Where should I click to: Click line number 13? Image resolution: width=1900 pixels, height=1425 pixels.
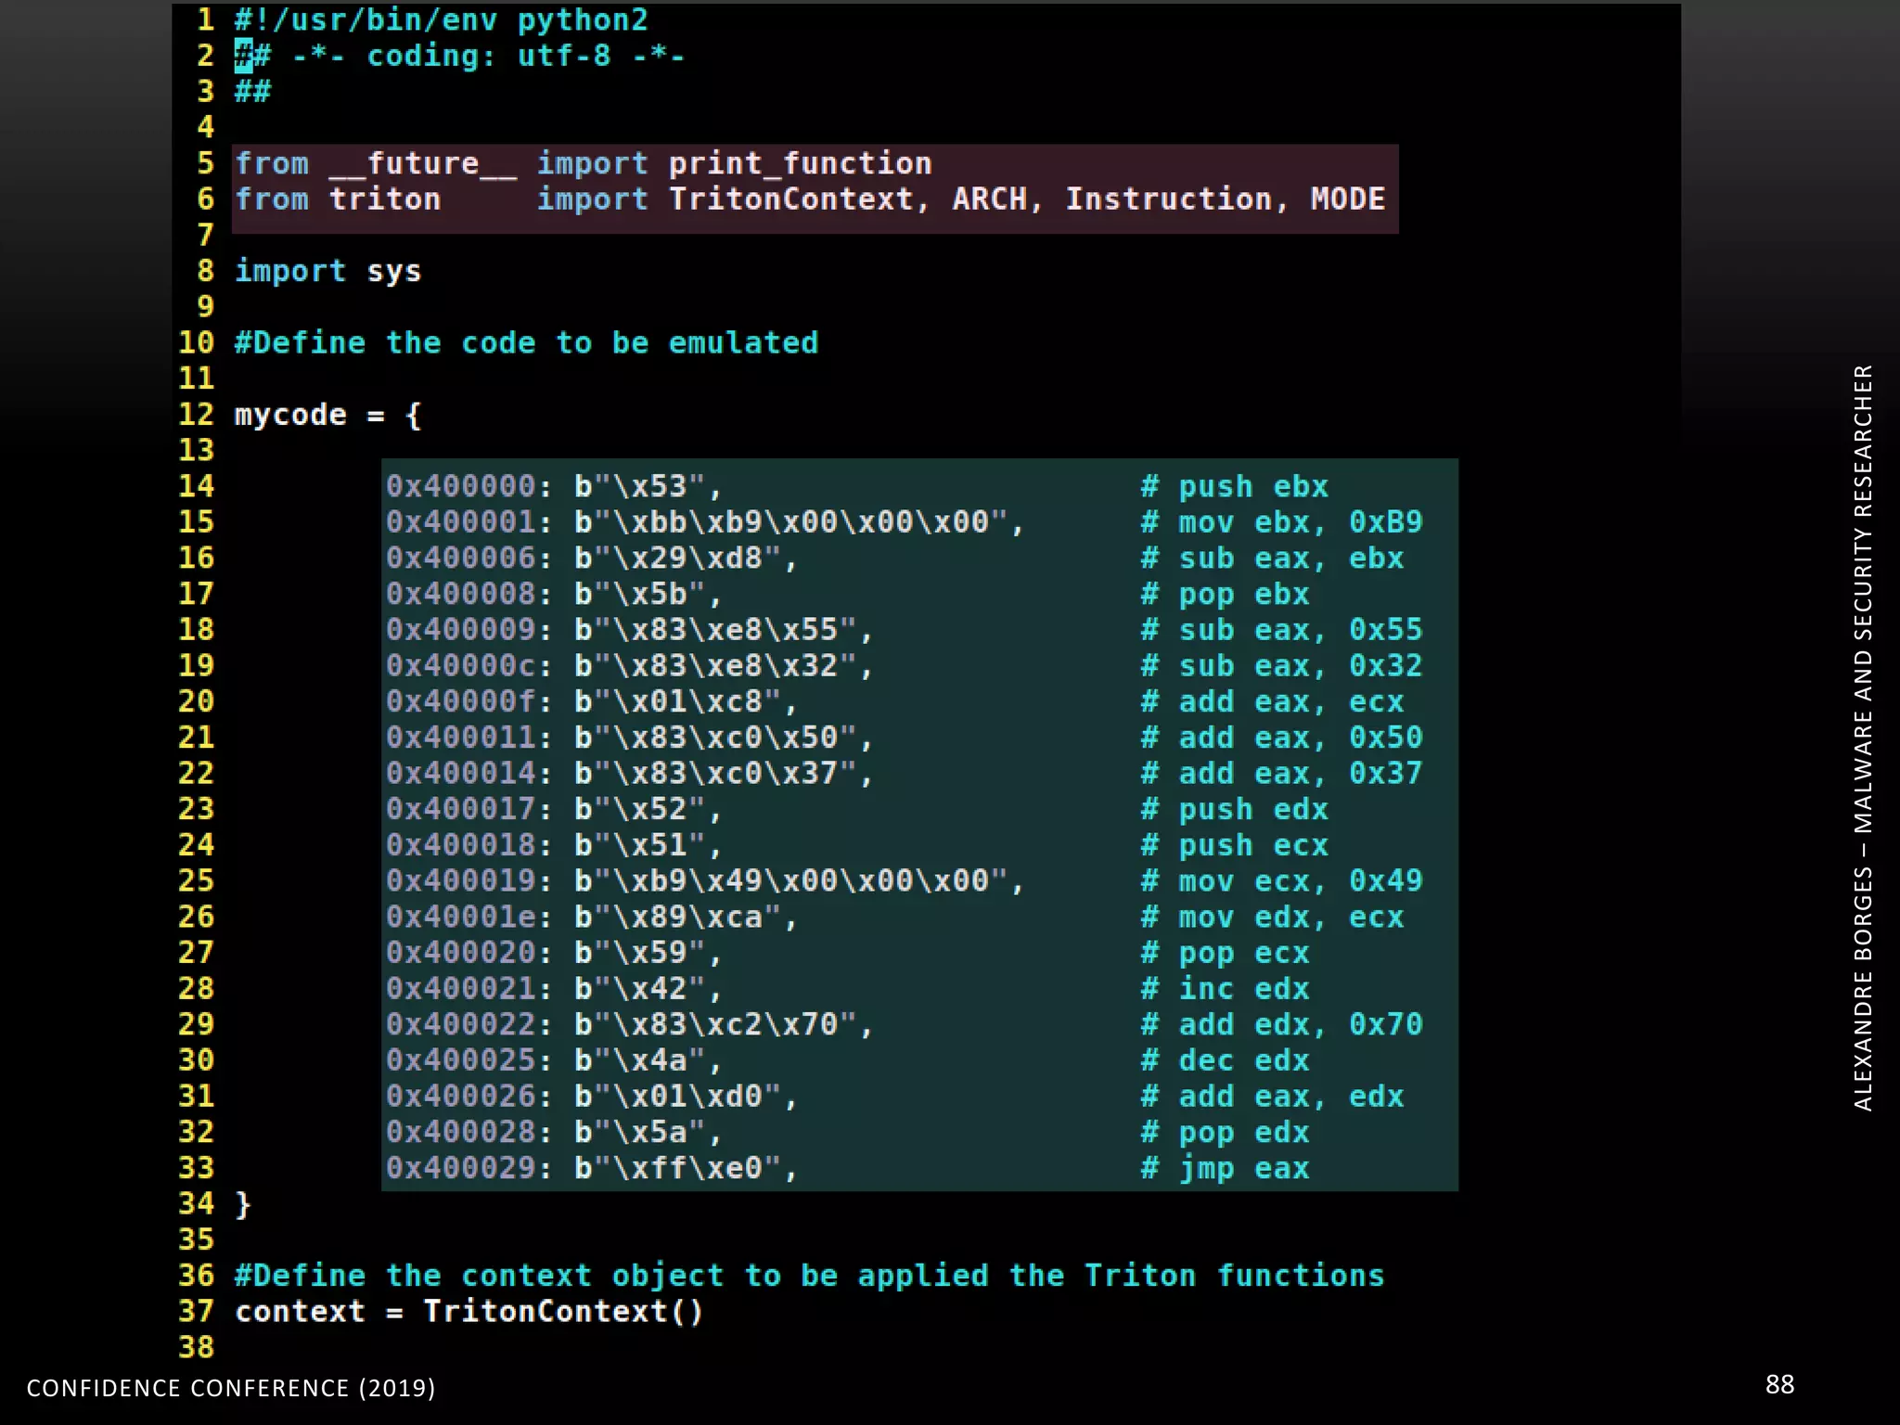click(196, 451)
